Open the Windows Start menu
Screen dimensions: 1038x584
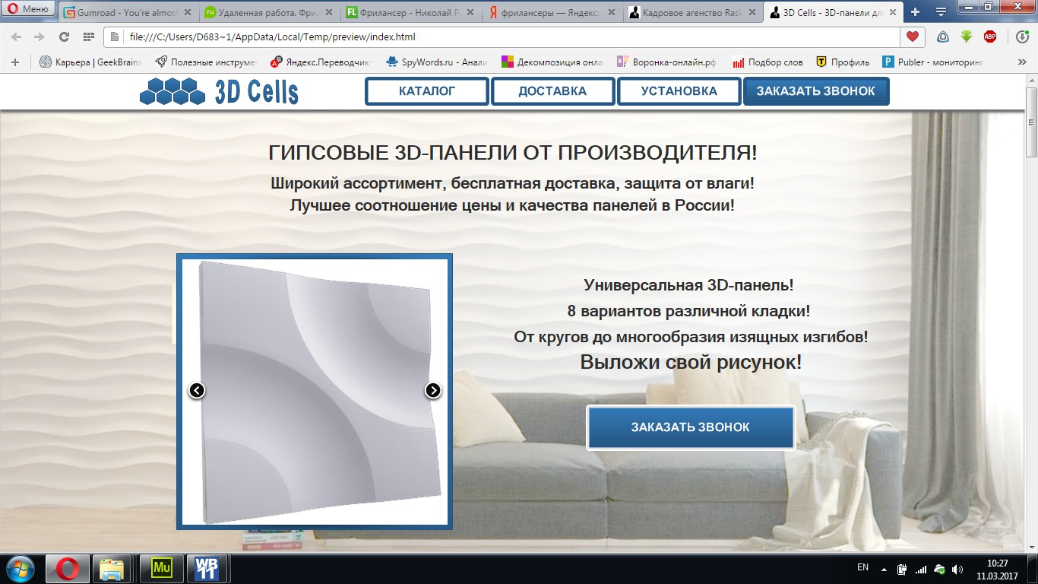(20, 569)
